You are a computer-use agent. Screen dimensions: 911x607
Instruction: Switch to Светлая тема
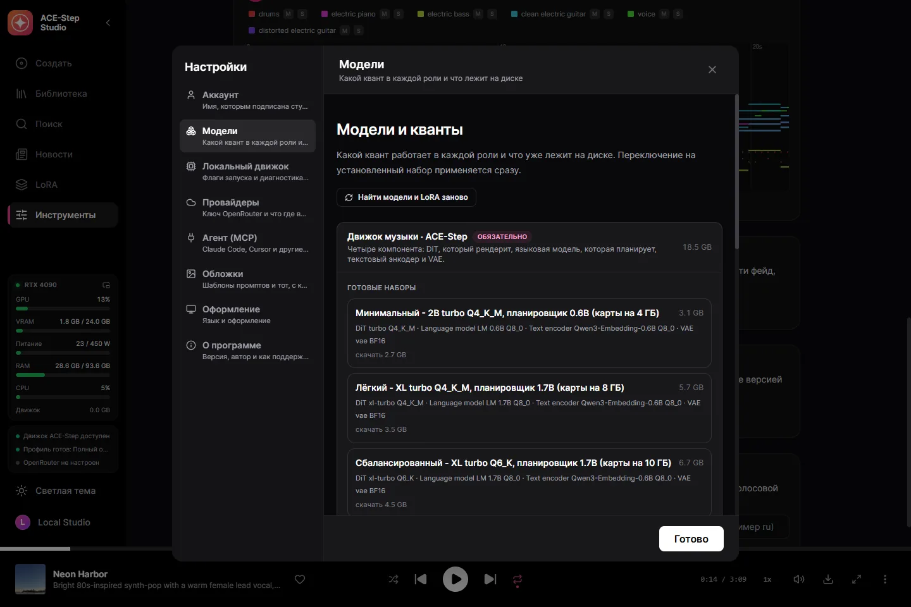[x=63, y=491]
